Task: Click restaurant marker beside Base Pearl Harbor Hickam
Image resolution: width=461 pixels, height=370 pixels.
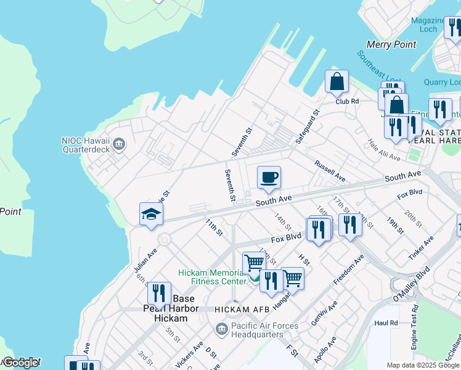Action: (x=159, y=294)
